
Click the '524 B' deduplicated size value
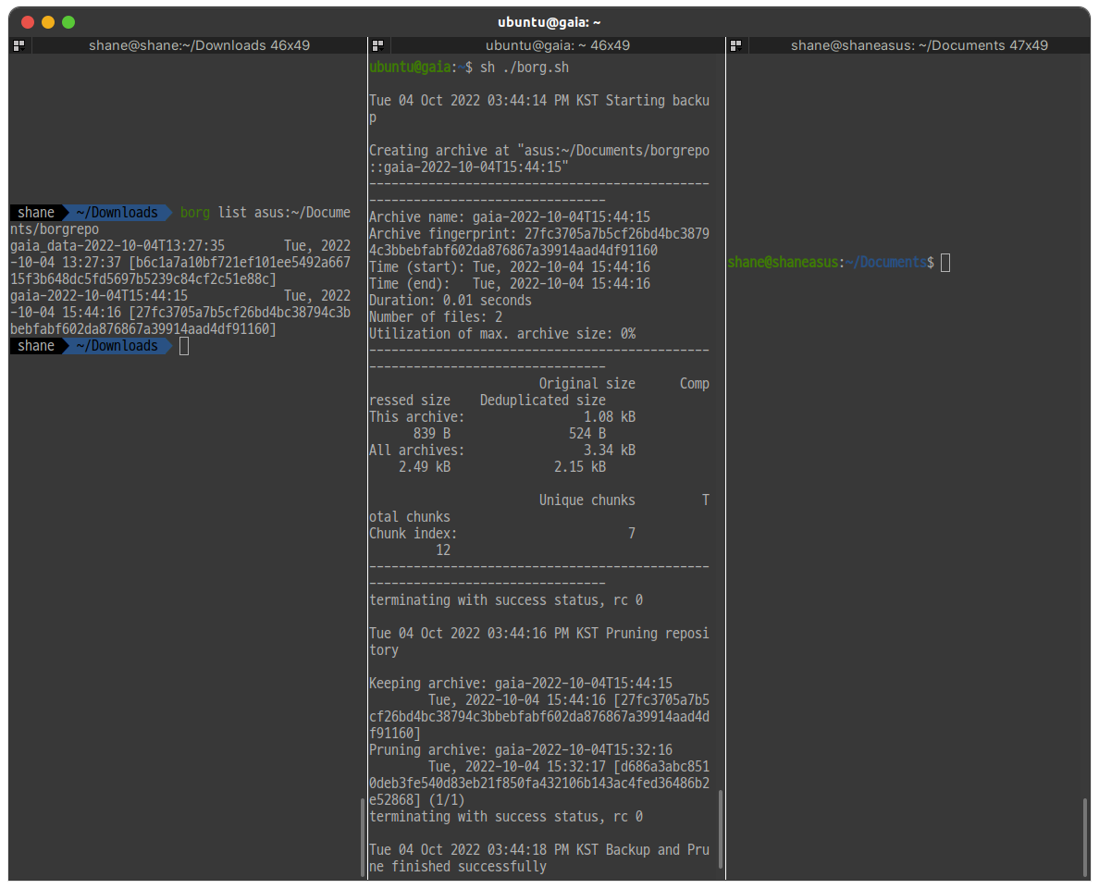587,434
